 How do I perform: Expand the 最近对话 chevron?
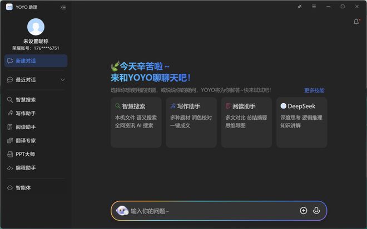click(63, 80)
